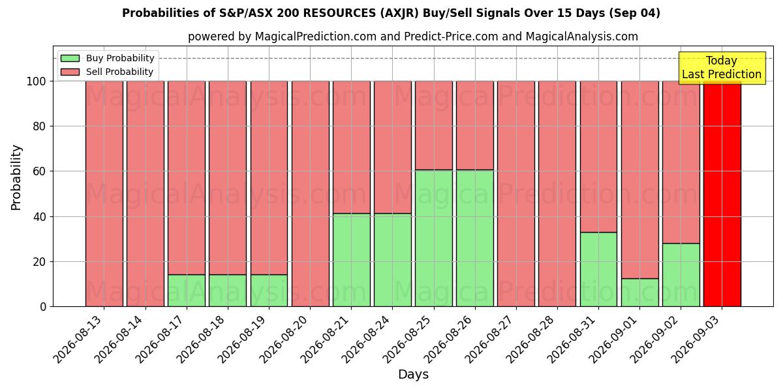Click the y-axis tick label 100
This screenshot has height=391, width=783.
tap(37, 81)
